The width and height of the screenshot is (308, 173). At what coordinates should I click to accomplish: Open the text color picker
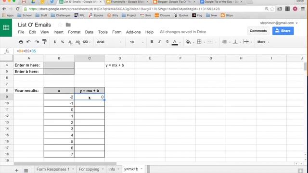pyautogui.click(x=175, y=42)
